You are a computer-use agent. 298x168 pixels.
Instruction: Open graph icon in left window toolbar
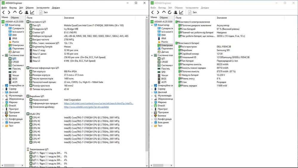click(x=32, y=12)
